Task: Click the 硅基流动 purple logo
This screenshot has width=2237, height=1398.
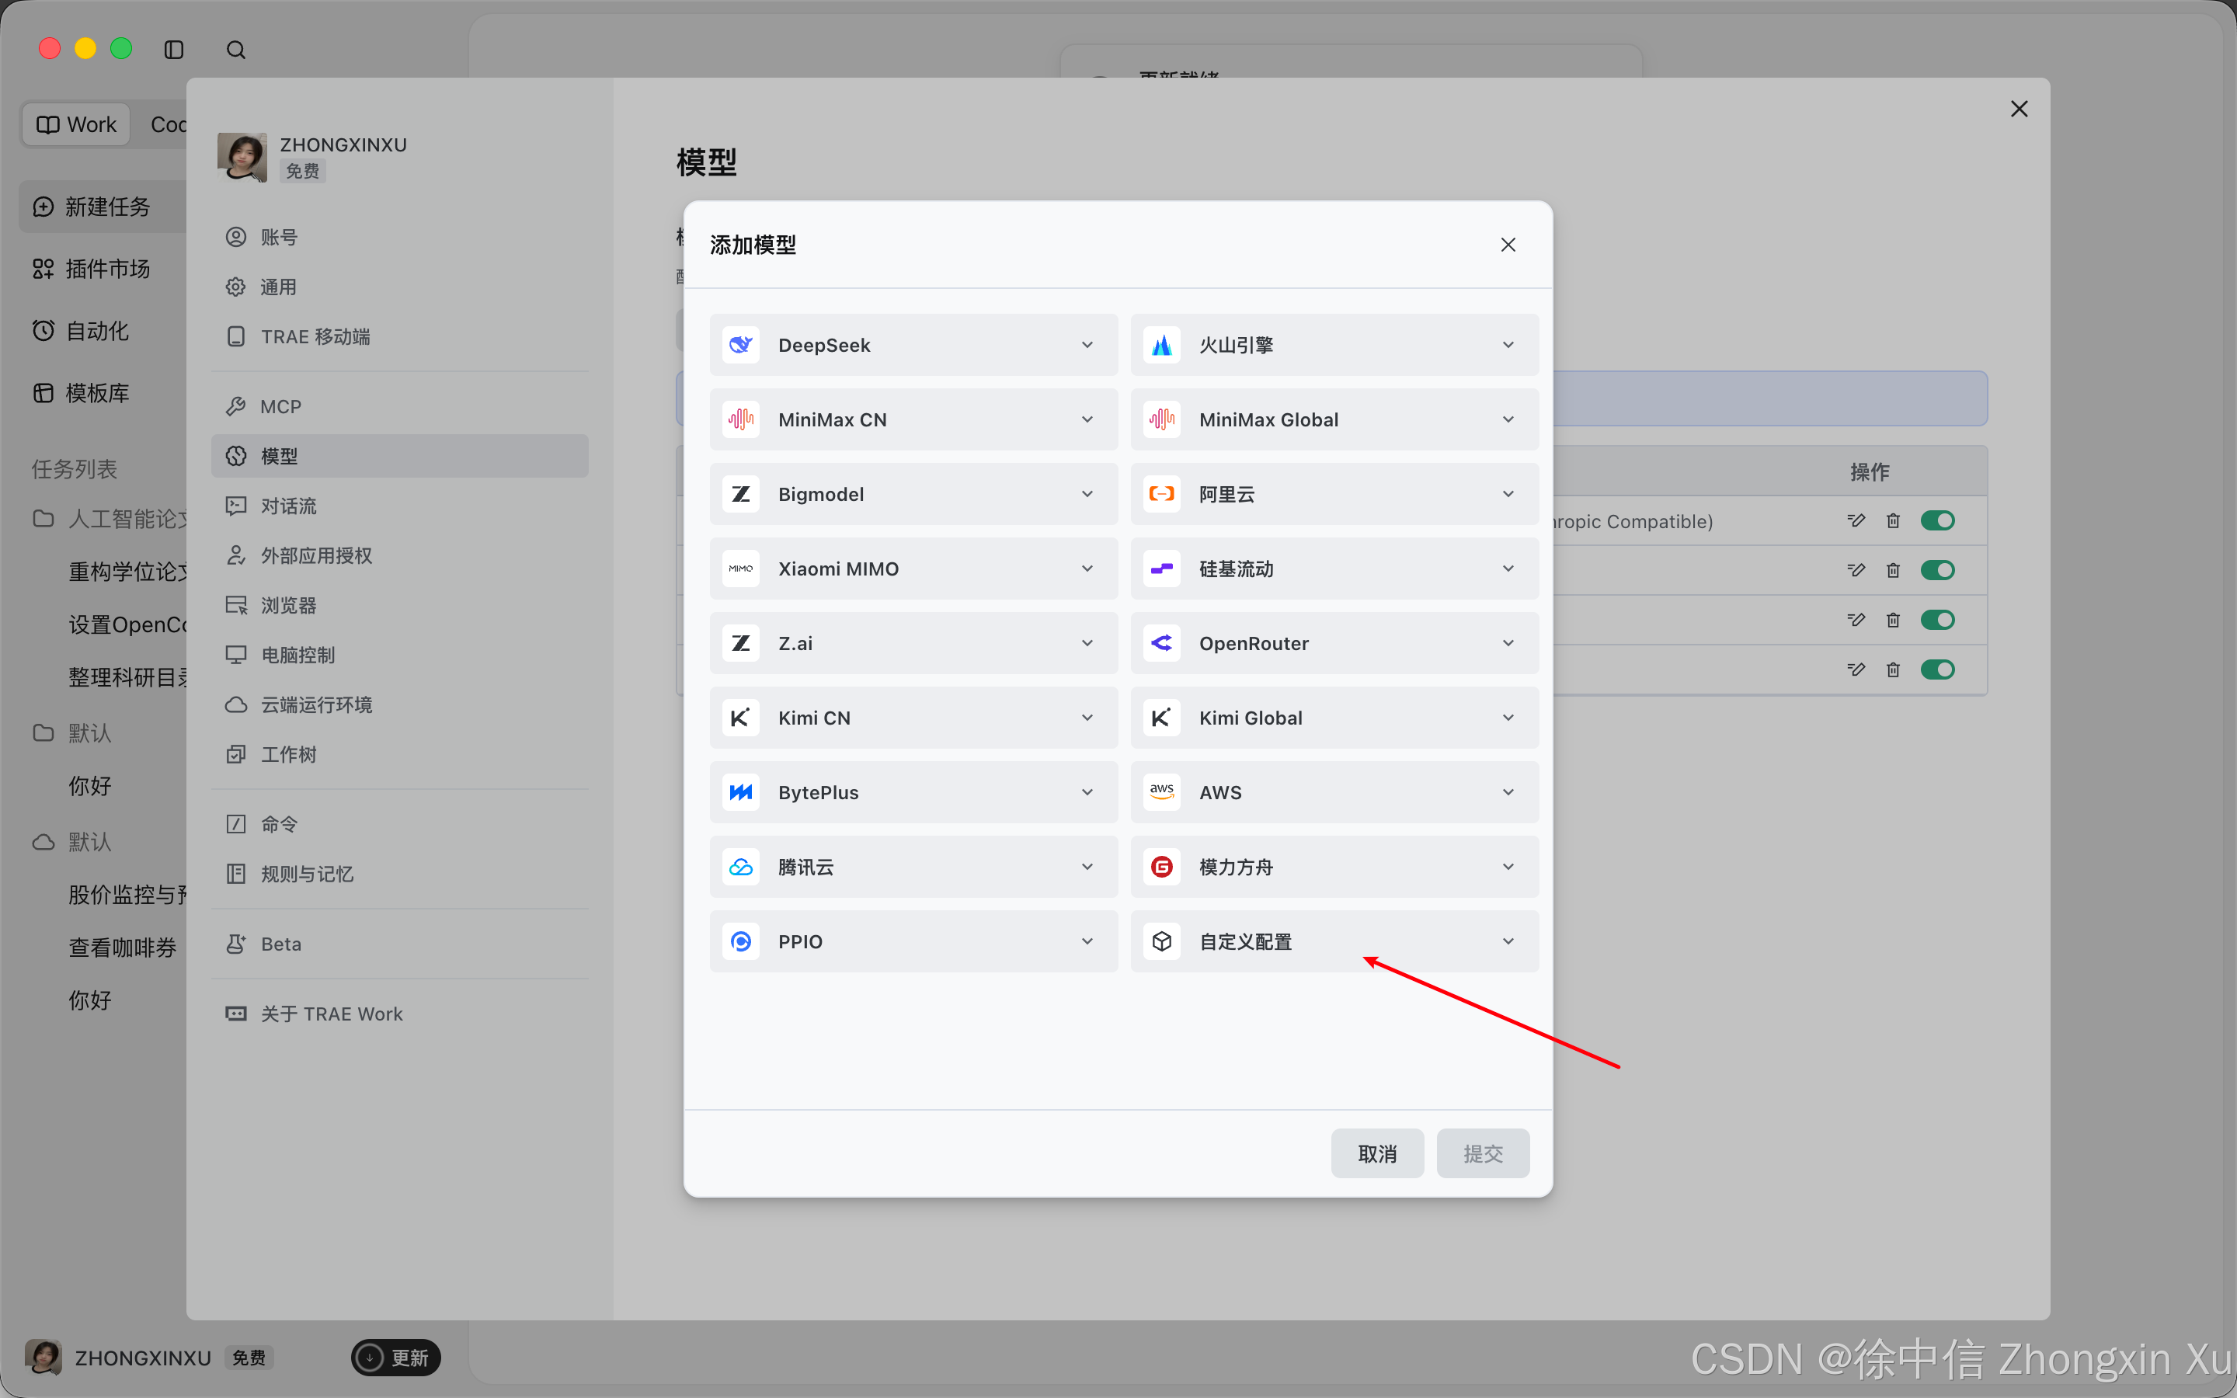Action: 1162,569
